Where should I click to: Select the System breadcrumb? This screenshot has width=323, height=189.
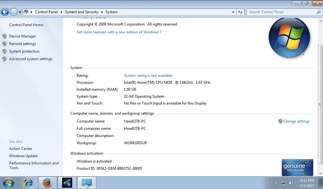(112, 12)
